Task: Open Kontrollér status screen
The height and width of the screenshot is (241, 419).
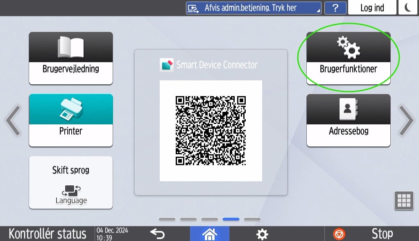Action: click(47, 234)
